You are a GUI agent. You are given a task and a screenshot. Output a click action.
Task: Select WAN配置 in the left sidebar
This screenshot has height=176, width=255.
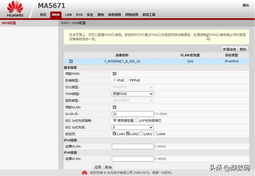click(x=10, y=23)
